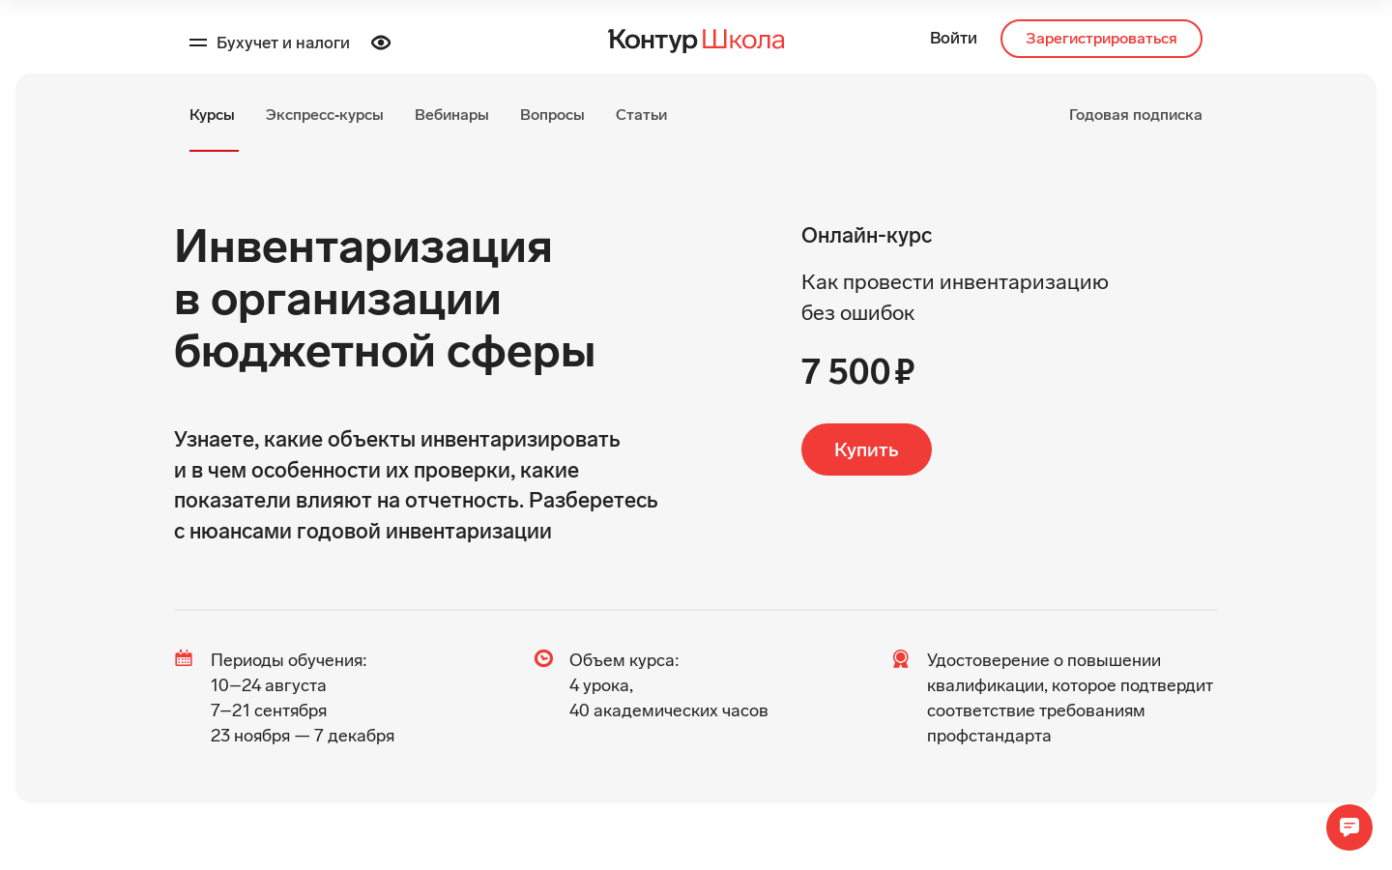The height and width of the screenshot is (870, 1392).
Task: Open the chat bubble widget
Action: pos(1349,827)
